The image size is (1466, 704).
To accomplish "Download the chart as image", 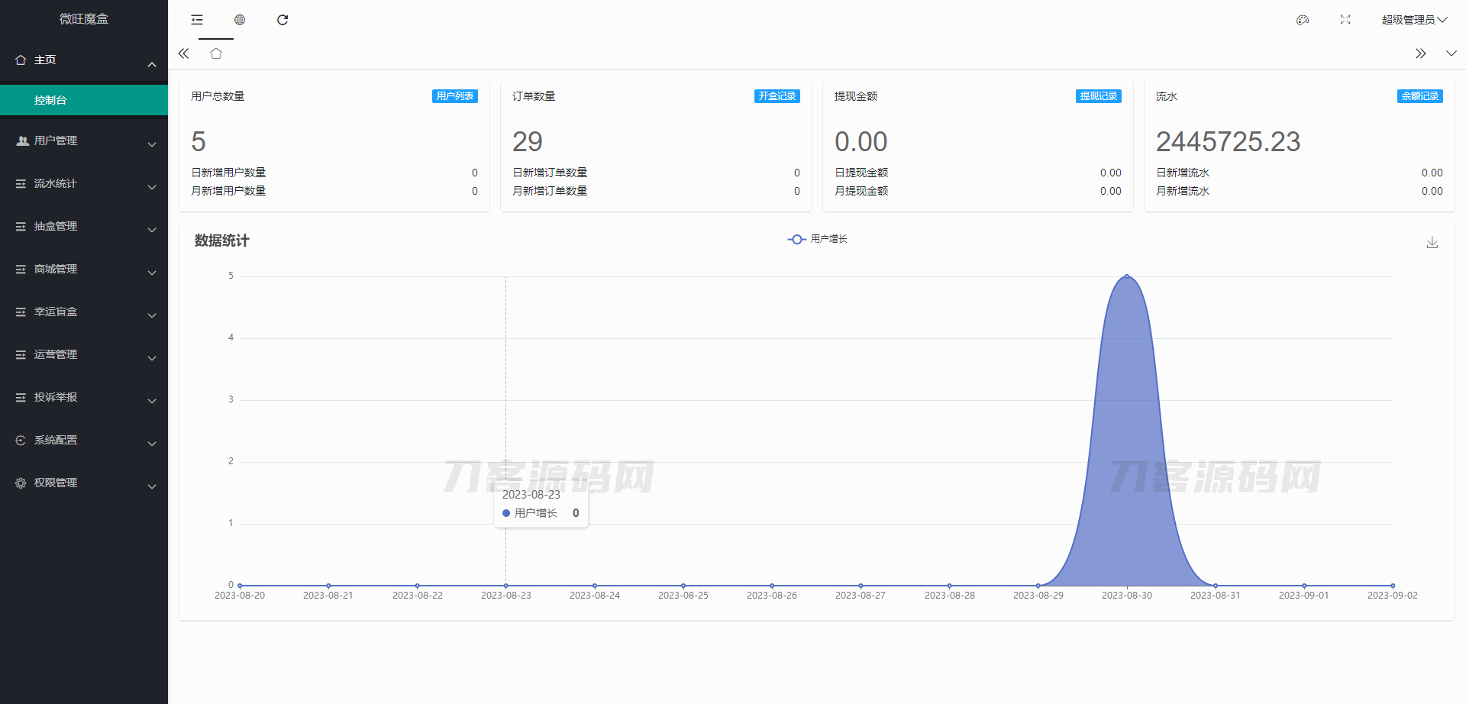I will tap(1432, 242).
